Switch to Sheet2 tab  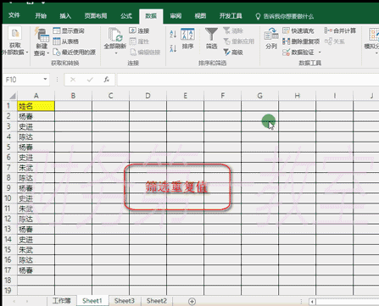coord(157,301)
